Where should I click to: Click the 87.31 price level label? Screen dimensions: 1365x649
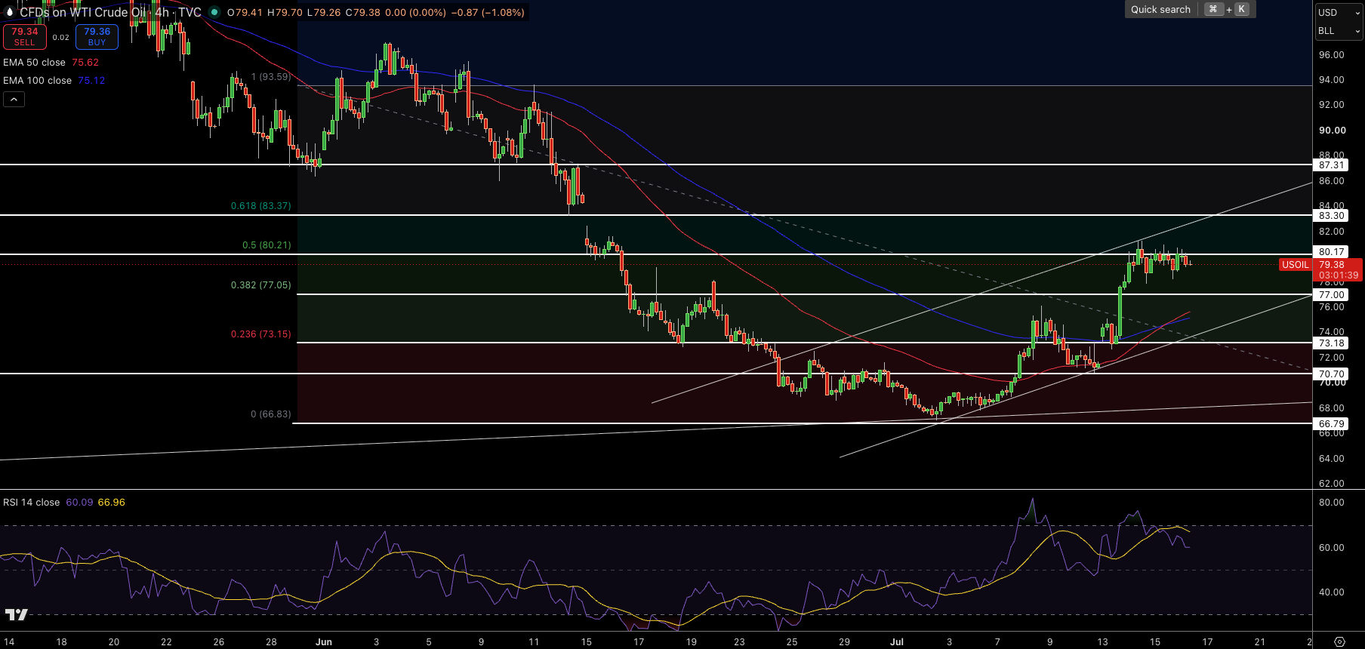tap(1331, 165)
